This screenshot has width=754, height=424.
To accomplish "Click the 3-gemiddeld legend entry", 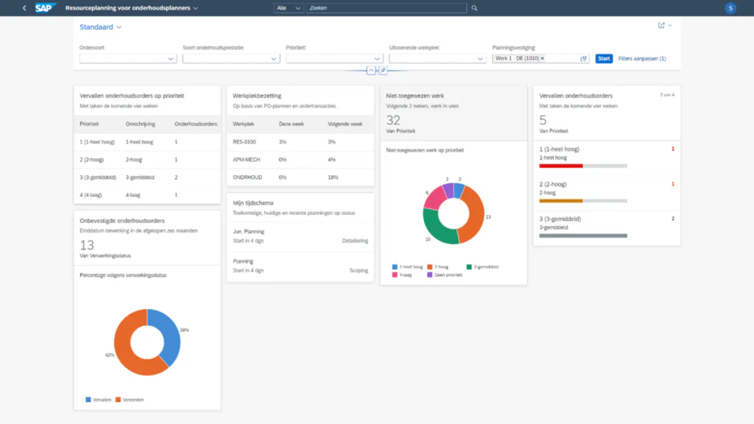I will pyautogui.click(x=482, y=266).
